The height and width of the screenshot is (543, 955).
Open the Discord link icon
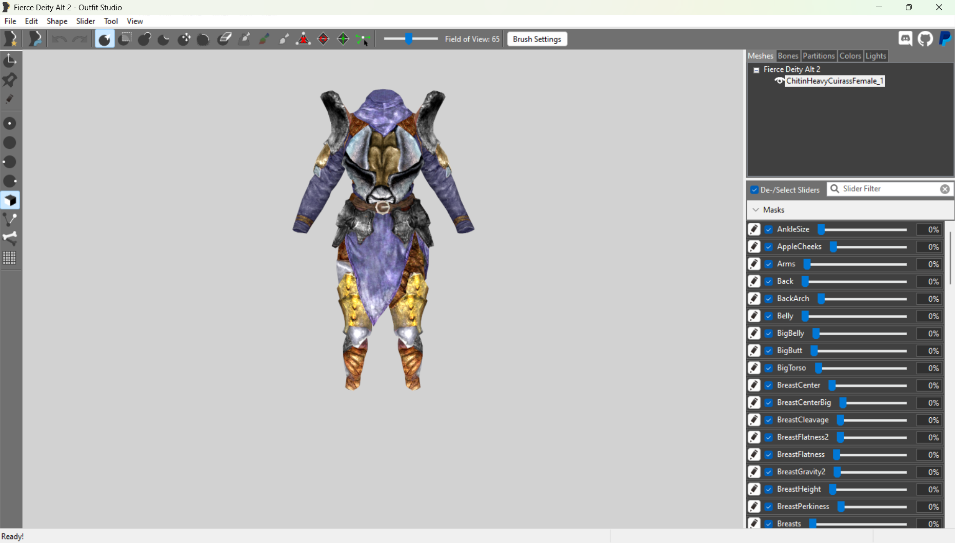(905, 39)
